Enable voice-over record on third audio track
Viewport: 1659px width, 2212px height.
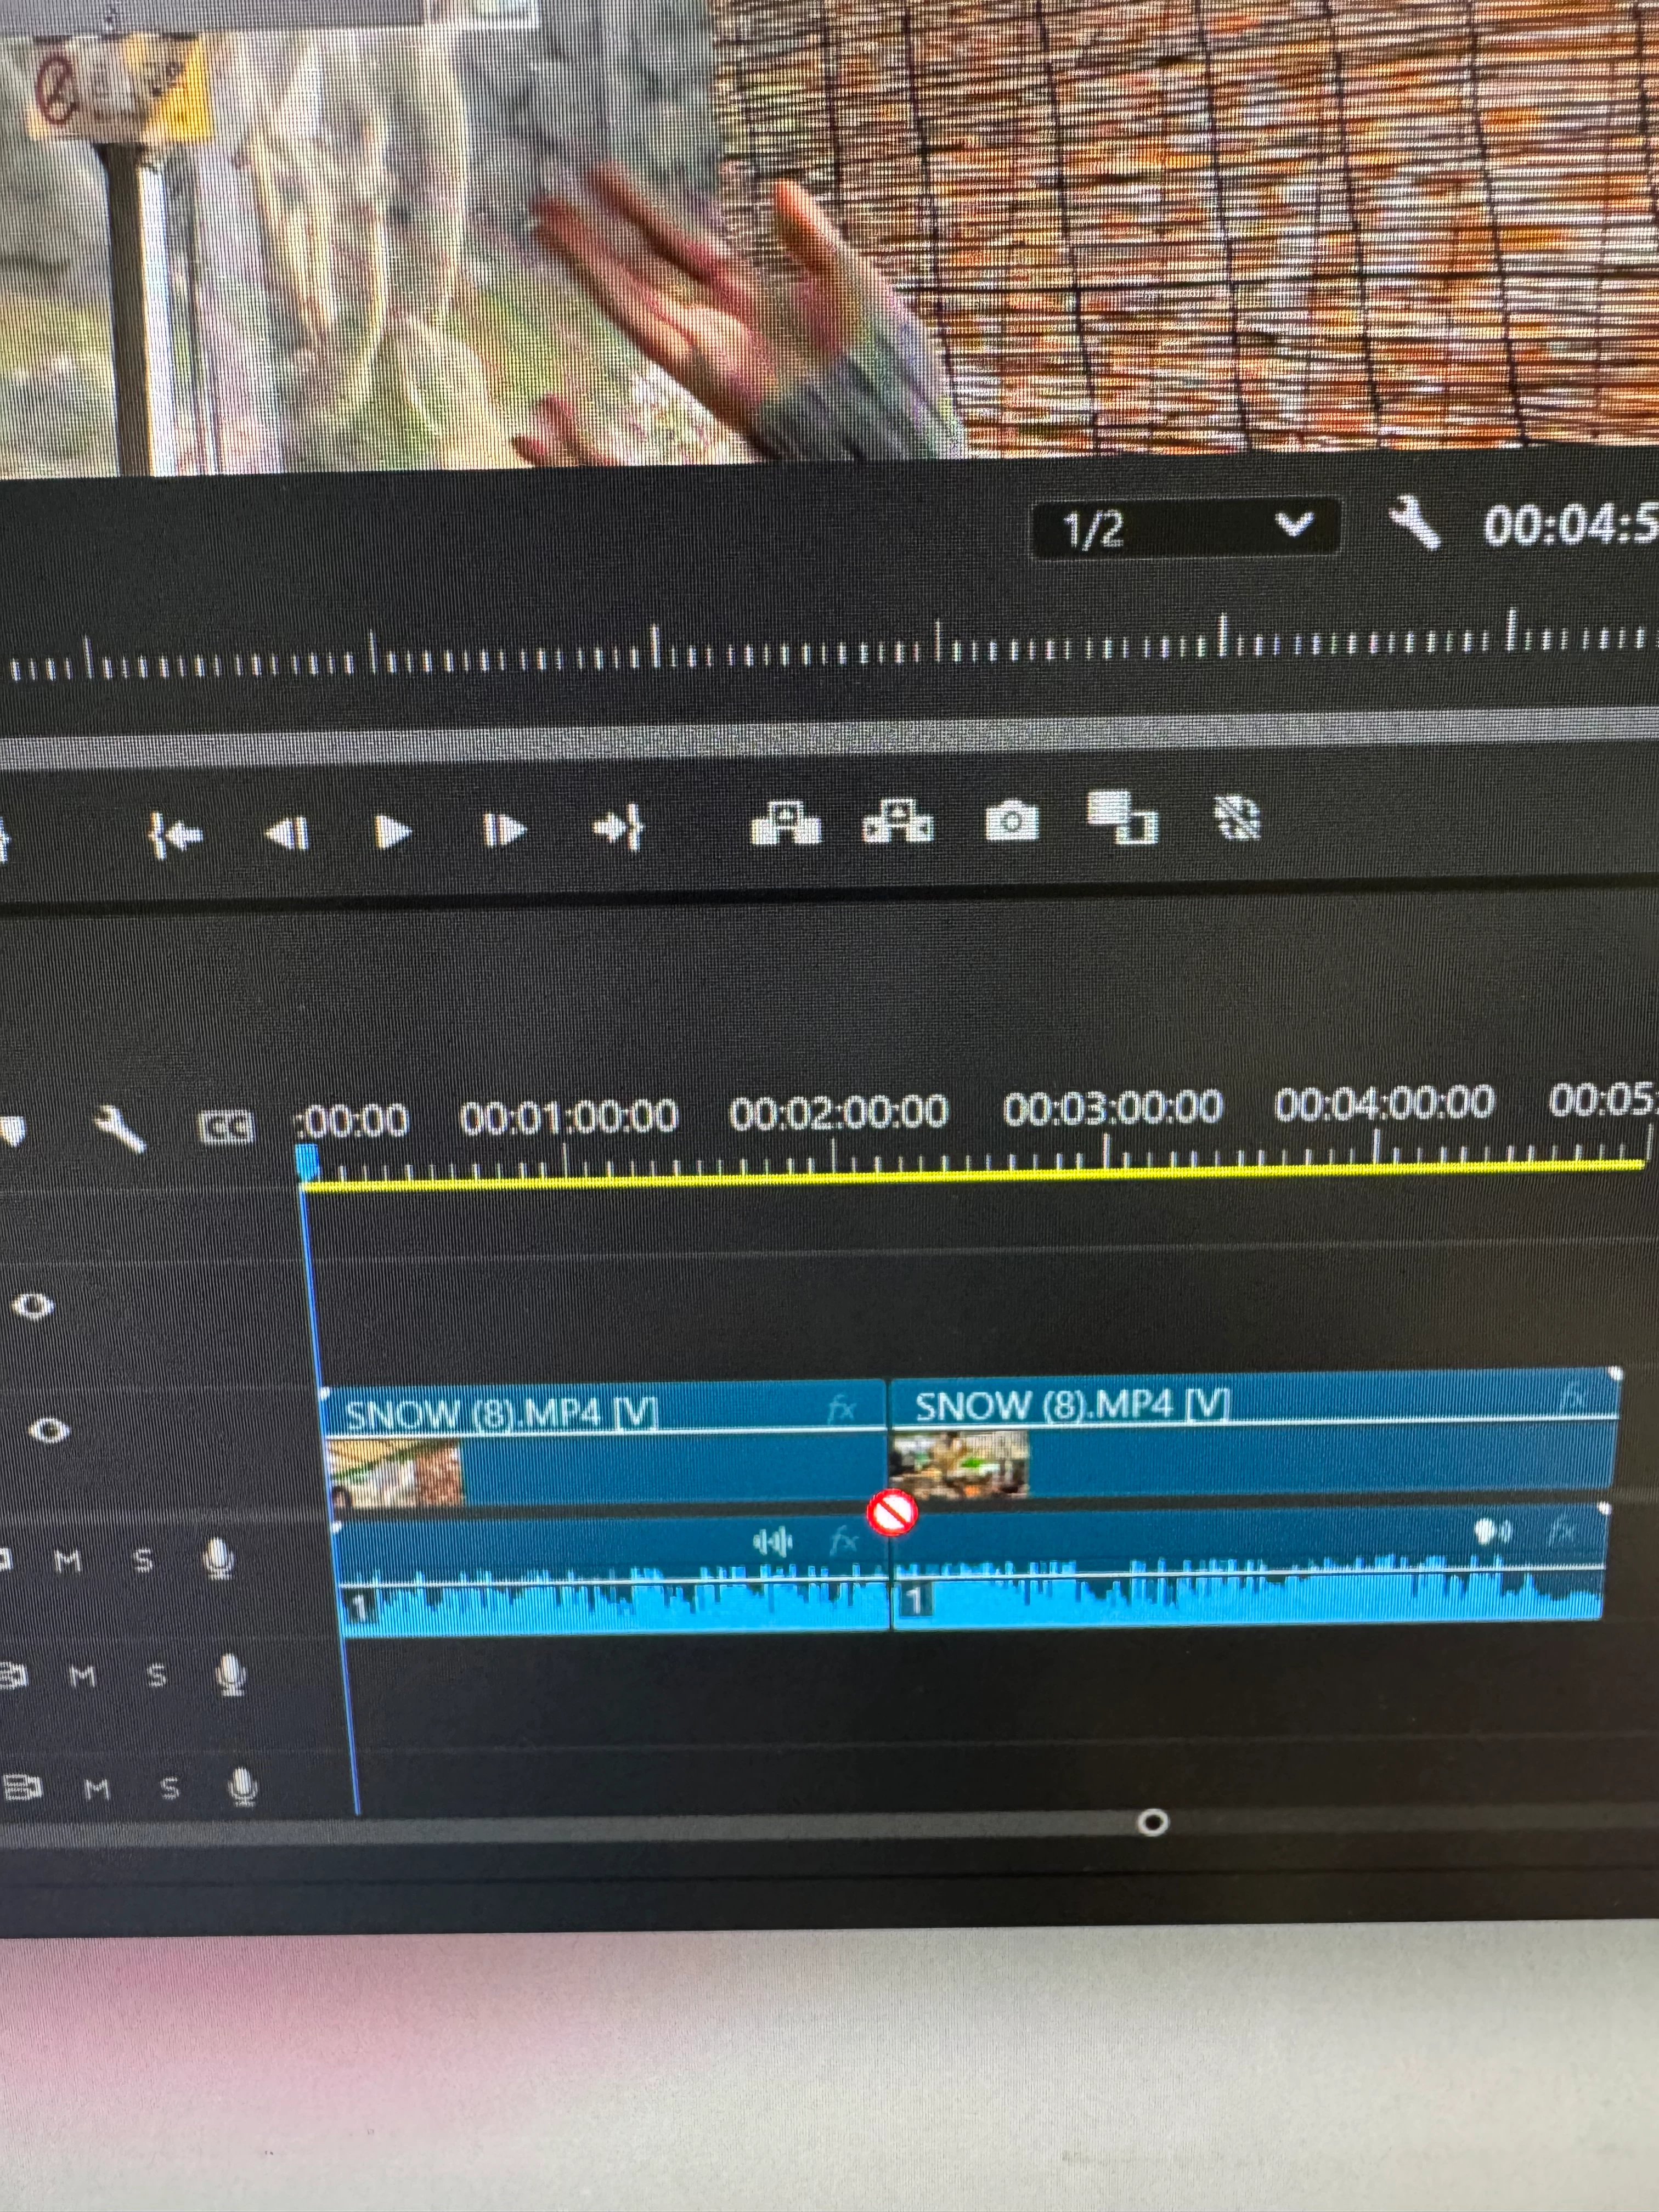[x=243, y=1786]
